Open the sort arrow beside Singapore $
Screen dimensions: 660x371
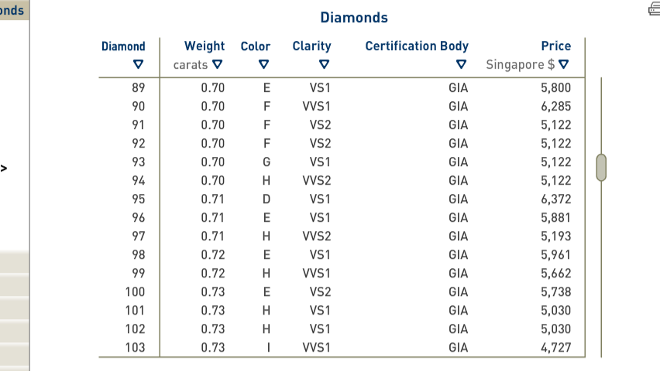[x=563, y=65]
